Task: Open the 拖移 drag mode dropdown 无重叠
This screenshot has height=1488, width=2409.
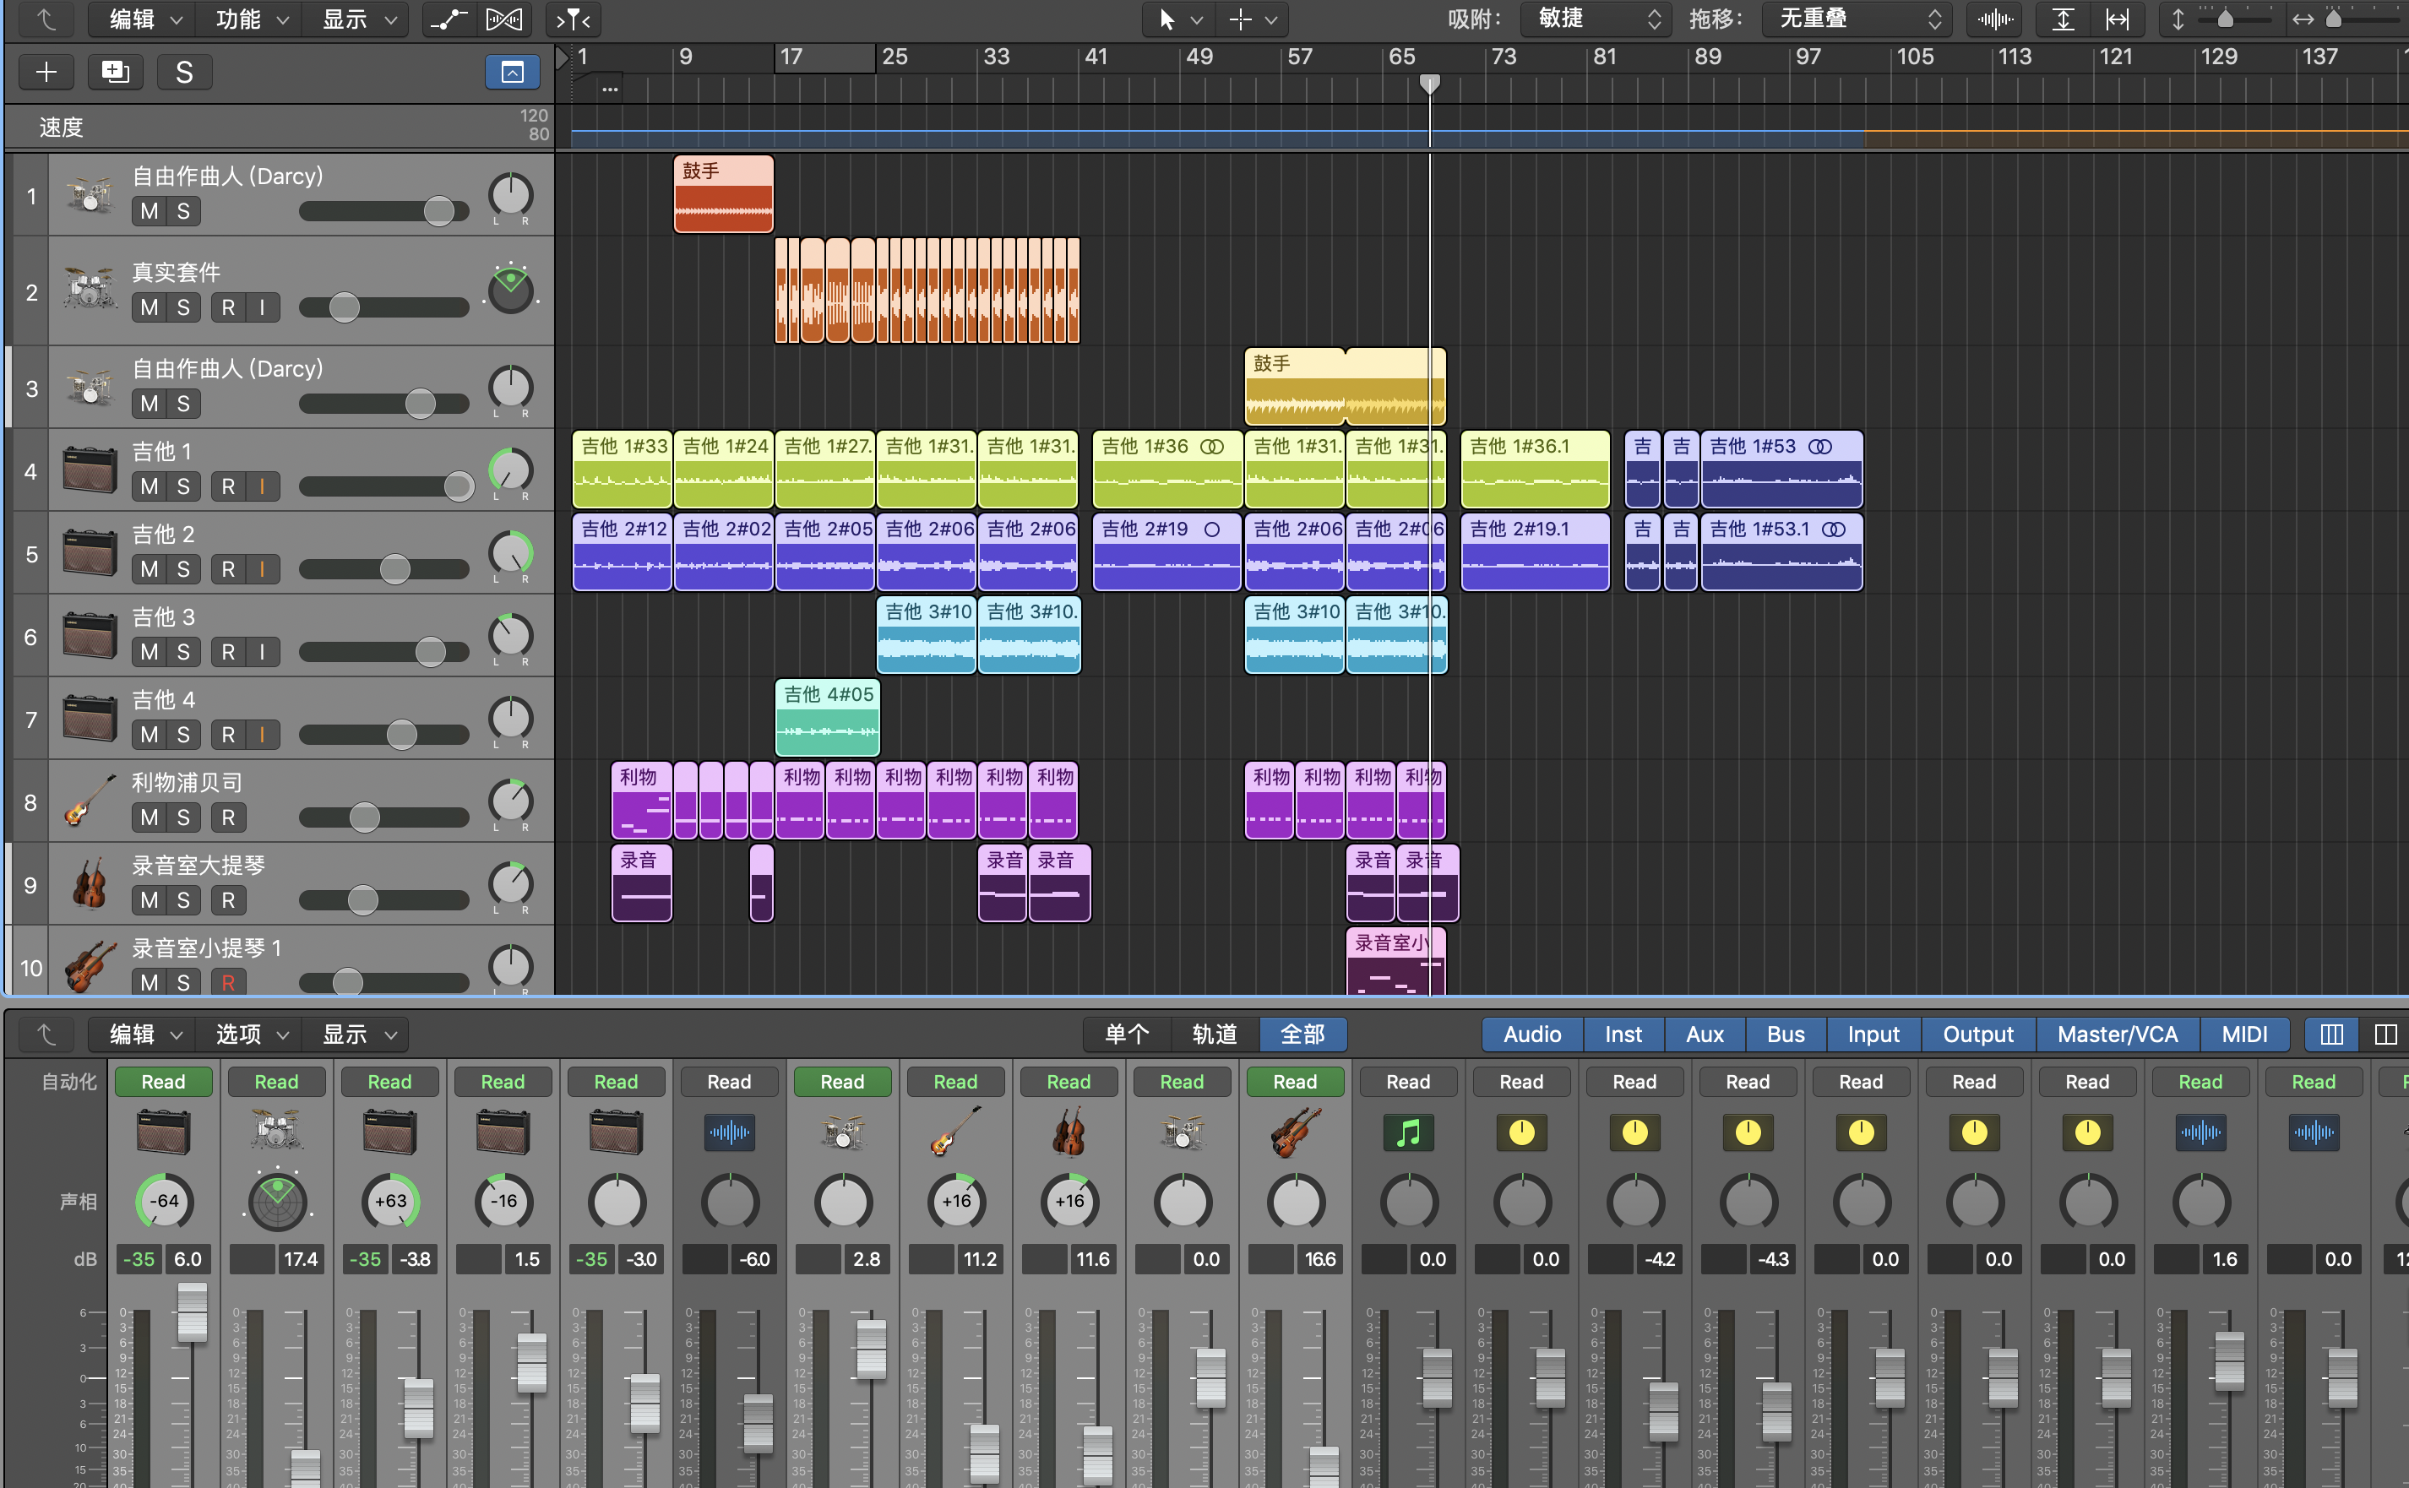Action: click(1856, 19)
